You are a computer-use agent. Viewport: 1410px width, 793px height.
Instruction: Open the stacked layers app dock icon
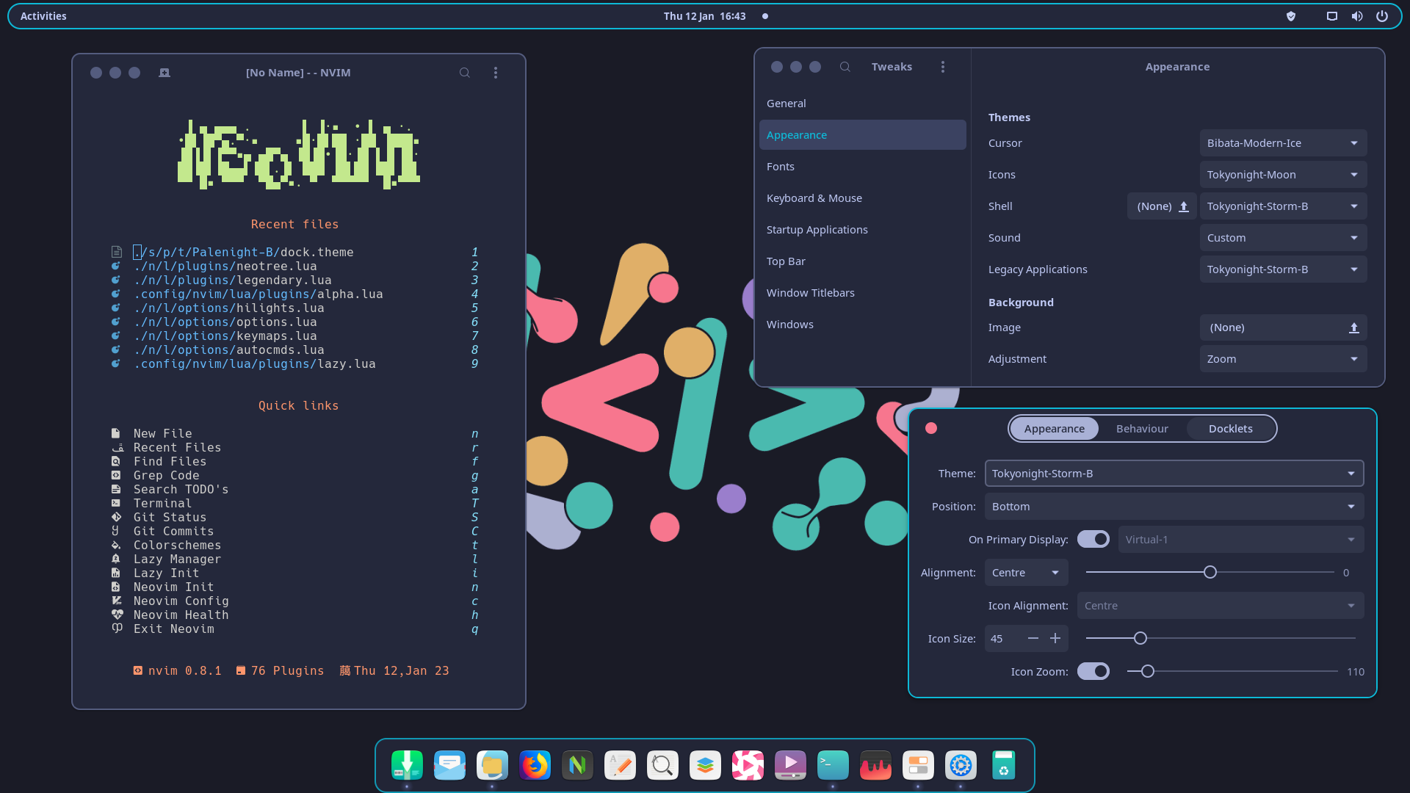[705, 765]
